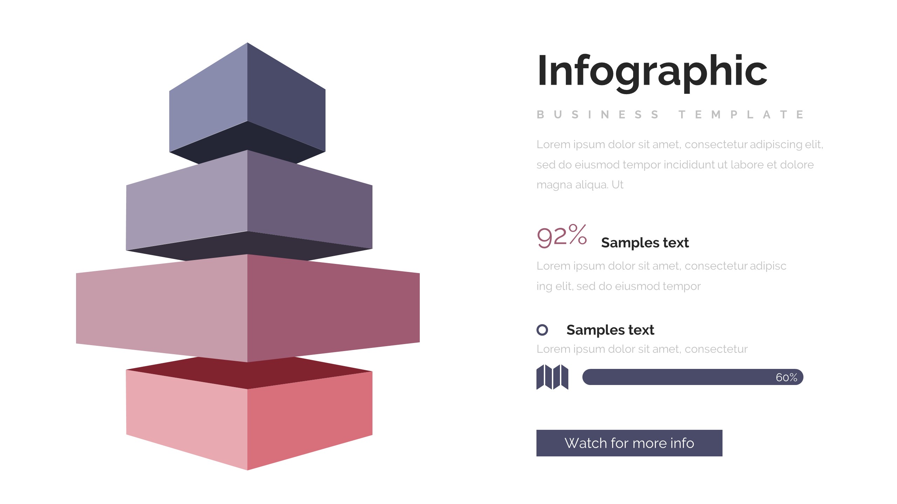
Task: Select the Infographic title text
Action: click(x=652, y=71)
